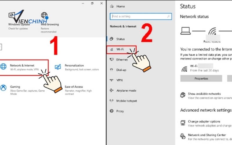The image size is (232, 145).
Task: Click 'From the last 30 days' text
Action: (204, 70)
